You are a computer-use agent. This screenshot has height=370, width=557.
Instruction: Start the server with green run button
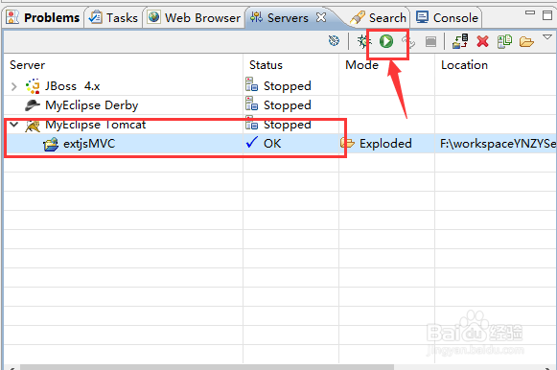pos(386,41)
